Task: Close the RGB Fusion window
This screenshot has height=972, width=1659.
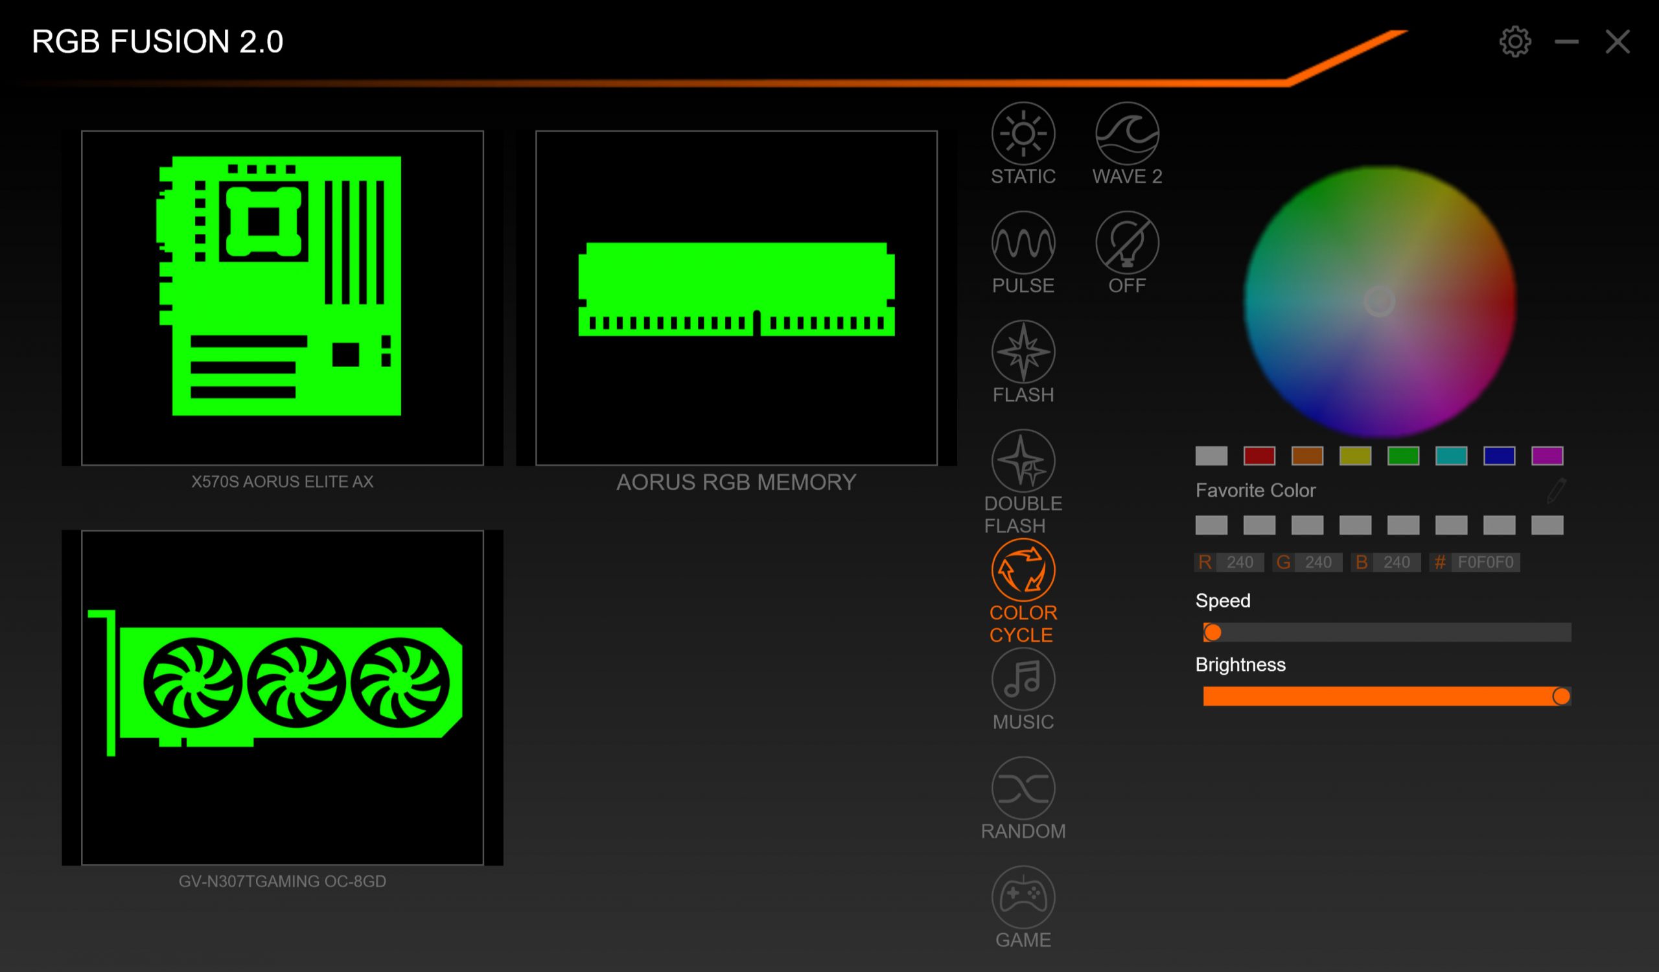Action: point(1617,42)
